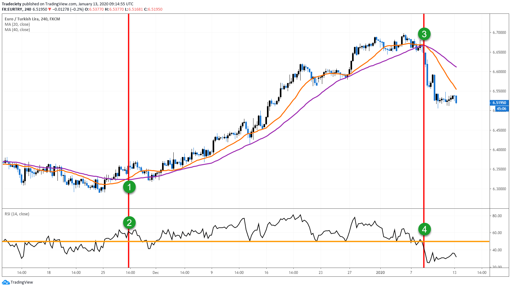Toggle the MA (20, close) indicator
511x288 pixels.
17,24
